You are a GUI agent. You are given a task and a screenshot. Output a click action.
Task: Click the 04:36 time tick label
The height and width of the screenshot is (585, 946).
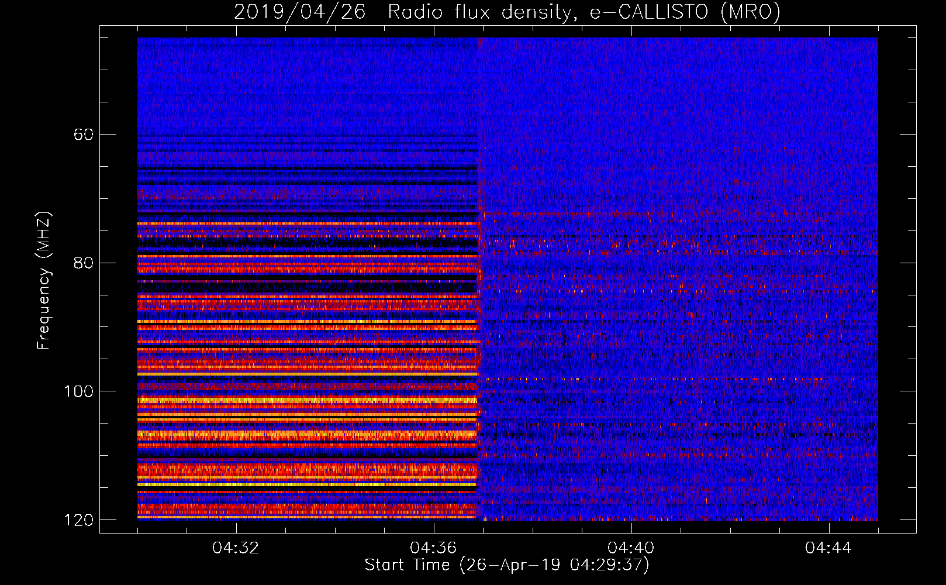point(433,548)
